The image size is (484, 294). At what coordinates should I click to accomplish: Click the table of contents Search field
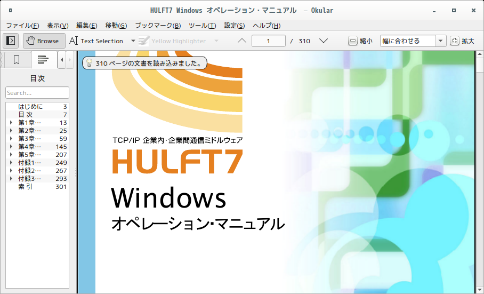pos(37,93)
